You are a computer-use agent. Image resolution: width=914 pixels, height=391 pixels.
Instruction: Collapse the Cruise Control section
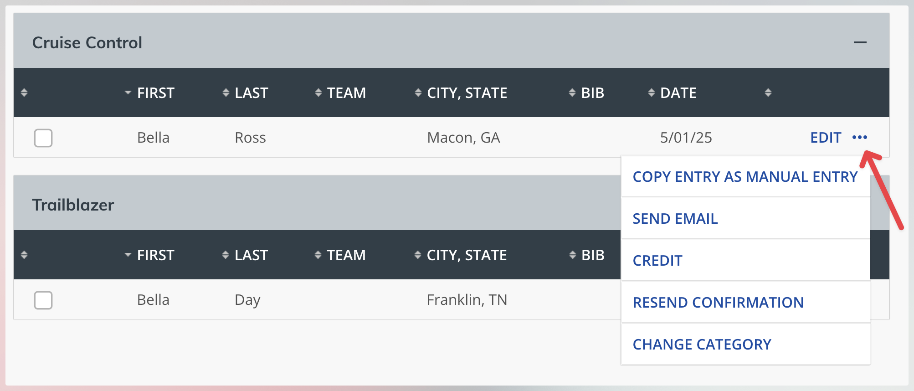tap(860, 43)
